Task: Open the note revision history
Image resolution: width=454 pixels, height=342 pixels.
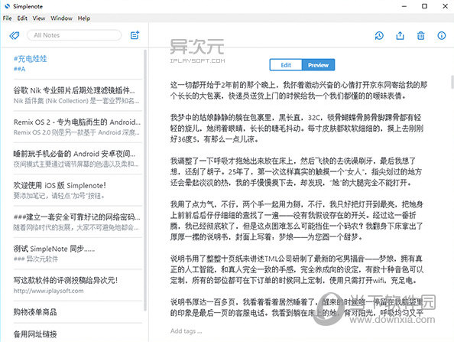Action: (379, 36)
